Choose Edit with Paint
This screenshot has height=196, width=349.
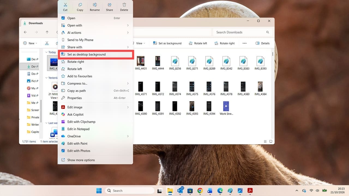click(95, 143)
